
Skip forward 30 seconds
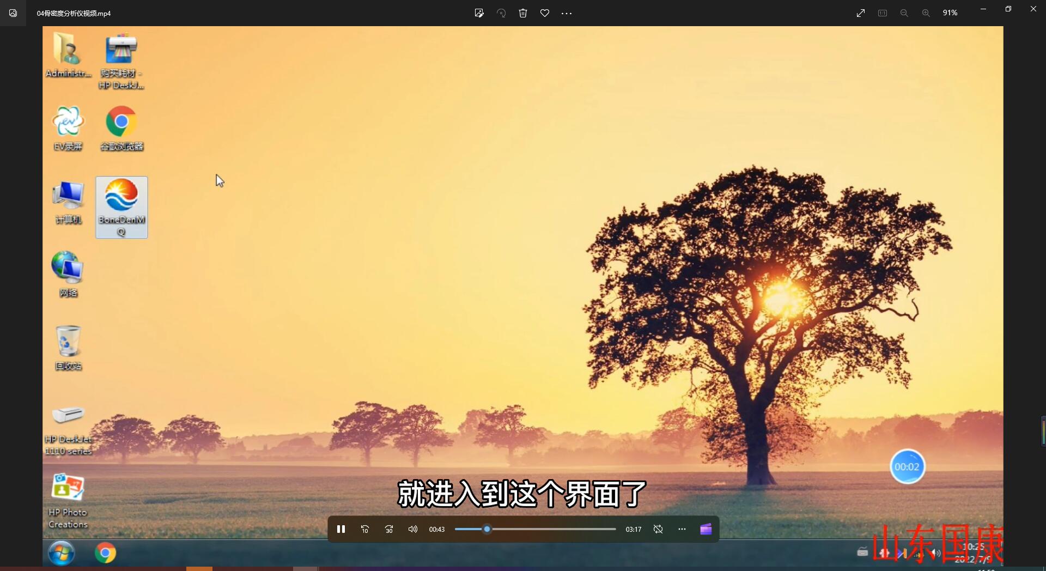[x=389, y=529]
